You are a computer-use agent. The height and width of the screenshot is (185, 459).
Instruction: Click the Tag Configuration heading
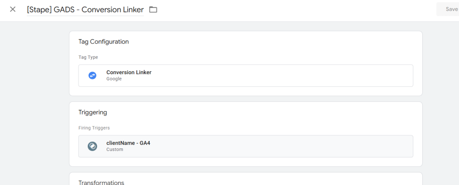[x=104, y=42]
